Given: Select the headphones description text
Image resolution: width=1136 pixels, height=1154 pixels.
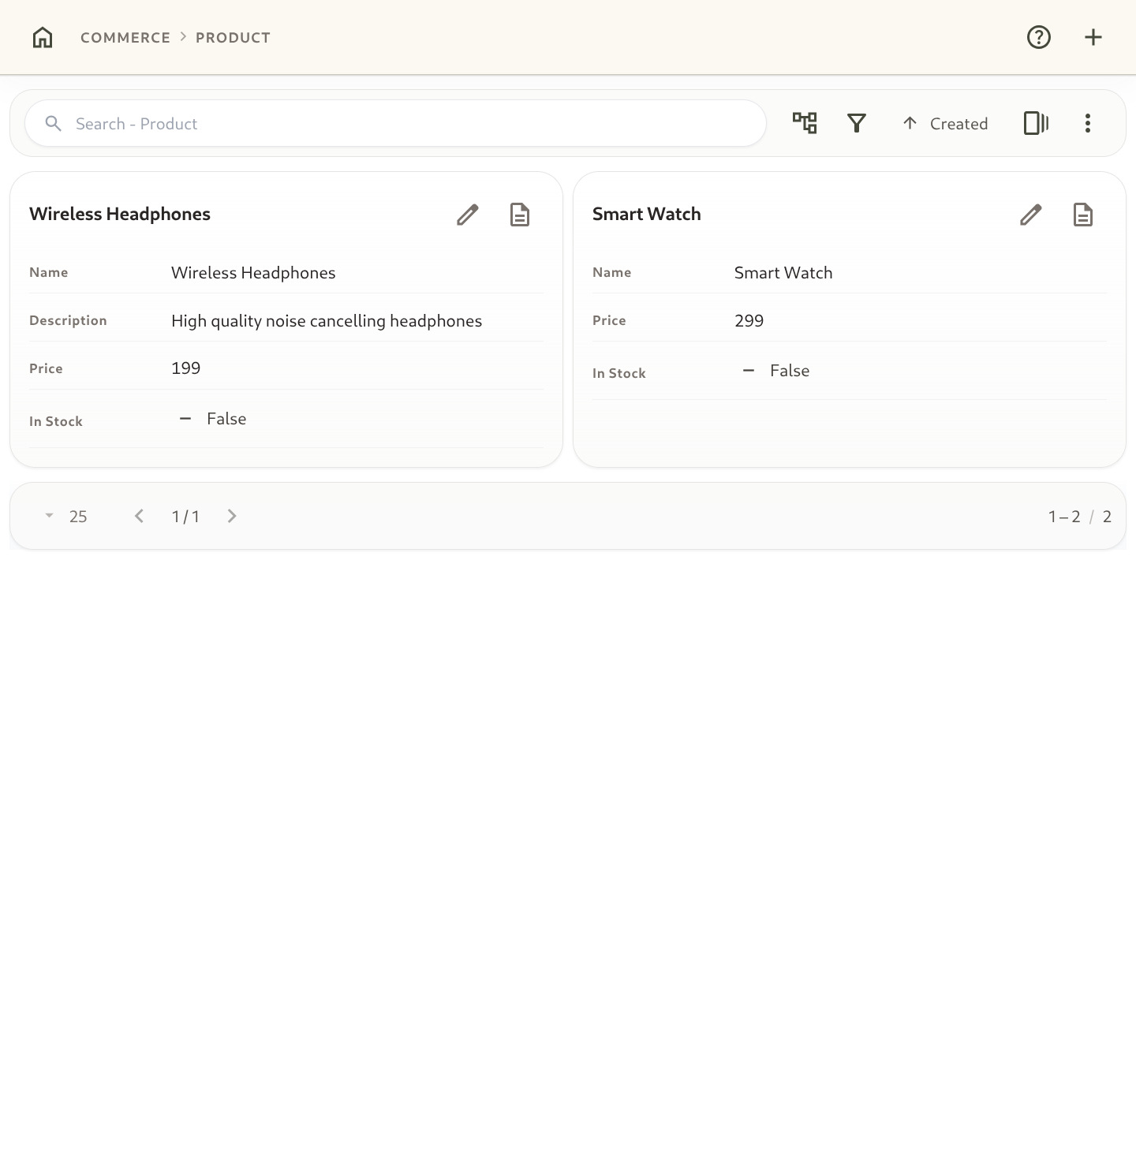Looking at the screenshot, I should pyautogui.click(x=327, y=321).
